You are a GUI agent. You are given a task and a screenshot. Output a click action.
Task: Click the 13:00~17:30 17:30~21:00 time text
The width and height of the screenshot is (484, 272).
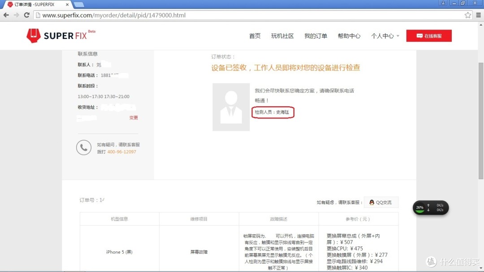tap(104, 96)
